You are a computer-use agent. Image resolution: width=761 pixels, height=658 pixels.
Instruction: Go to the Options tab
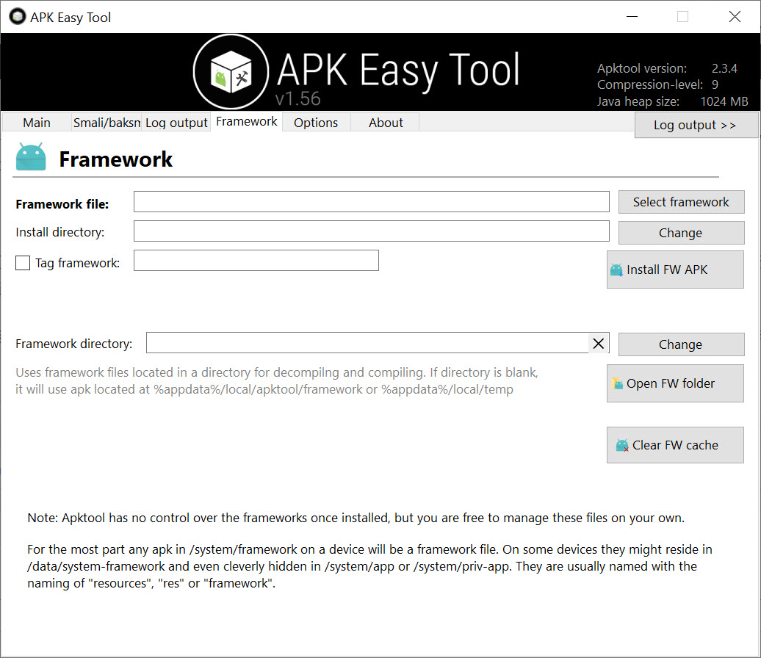[316, 123]
